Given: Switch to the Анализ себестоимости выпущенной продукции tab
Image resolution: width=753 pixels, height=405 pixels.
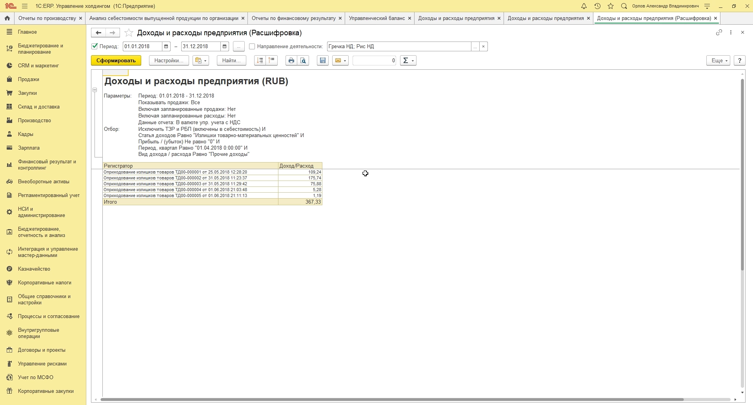Looking at the screenshot, I should click(x=164, y=18).
